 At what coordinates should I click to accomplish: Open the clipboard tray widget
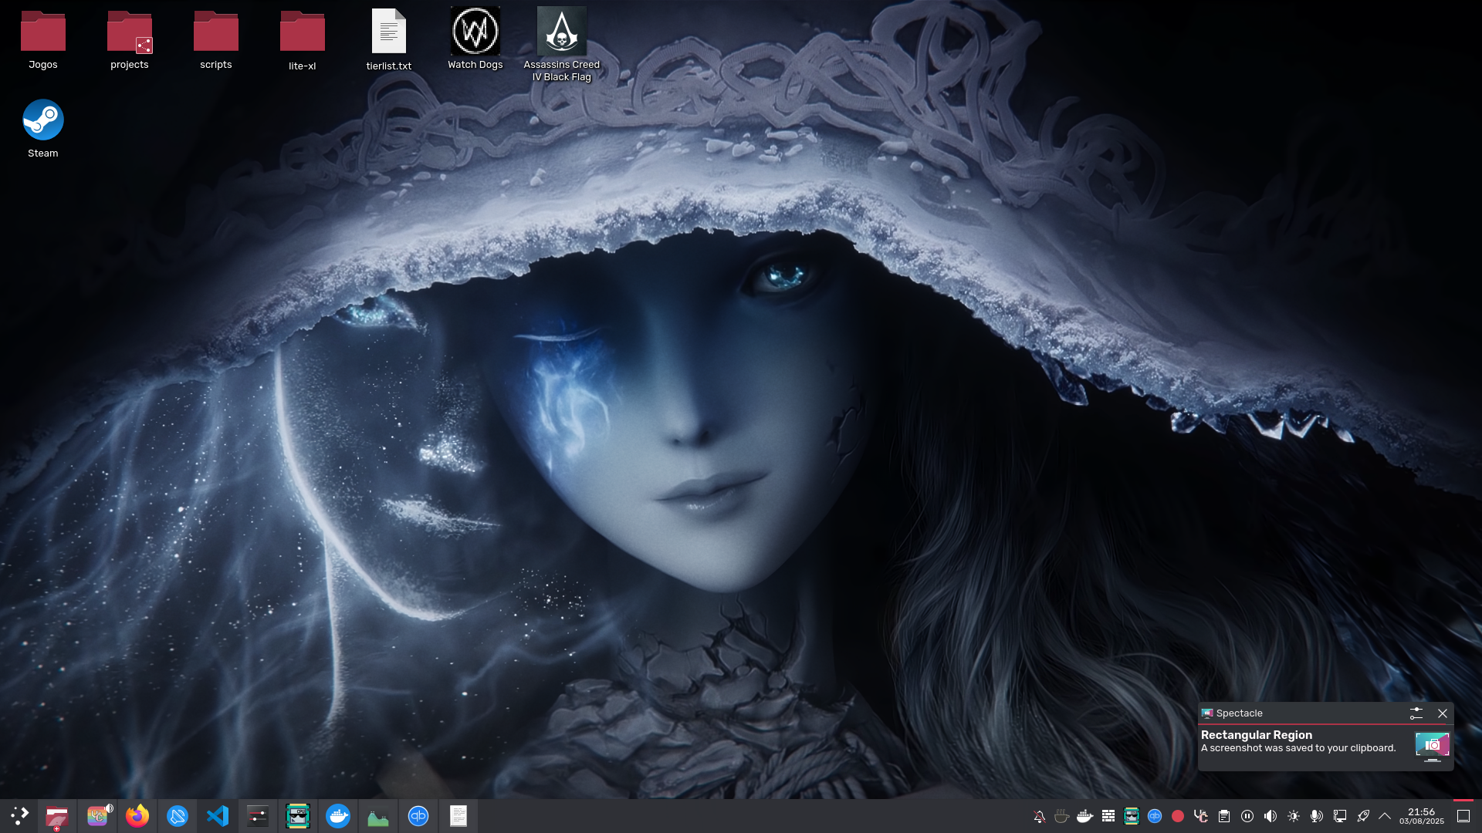pos(1224,816)
